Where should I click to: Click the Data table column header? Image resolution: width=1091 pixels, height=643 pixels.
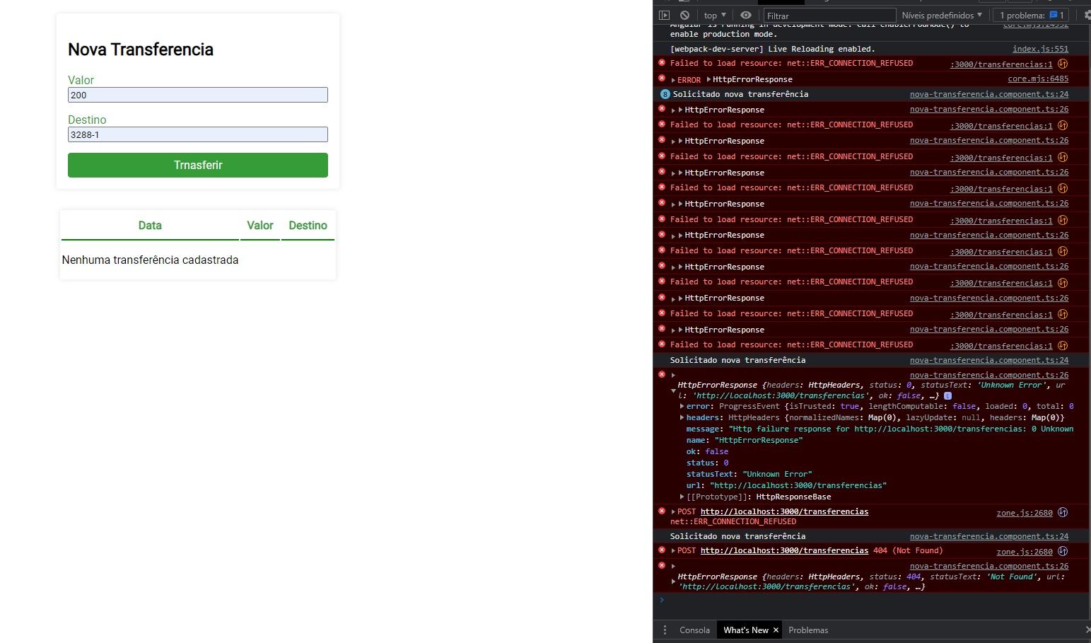(x=150, y=225)
